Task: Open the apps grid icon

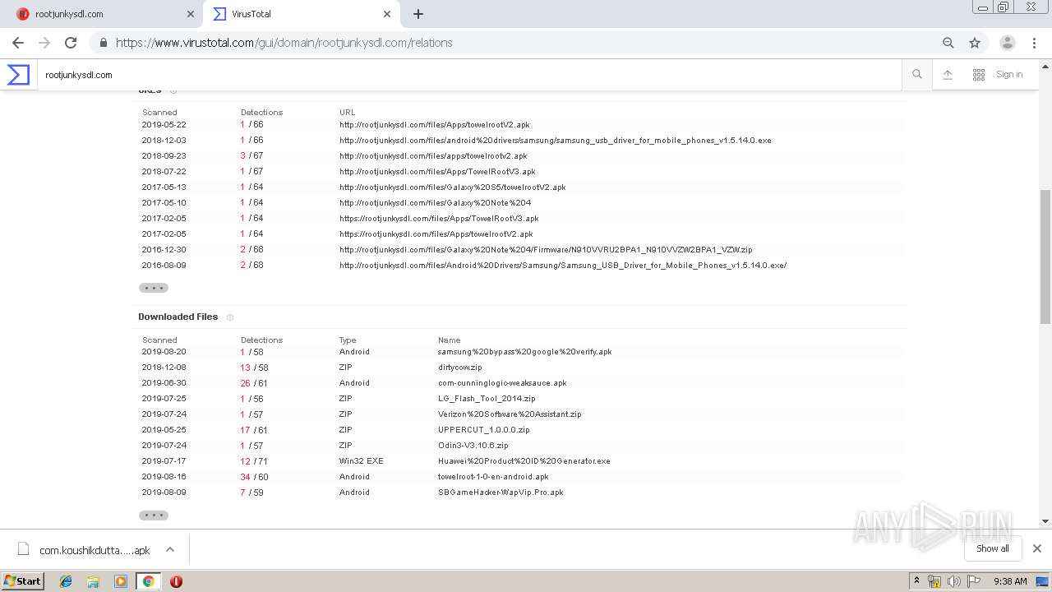Action: pos(979,75)
